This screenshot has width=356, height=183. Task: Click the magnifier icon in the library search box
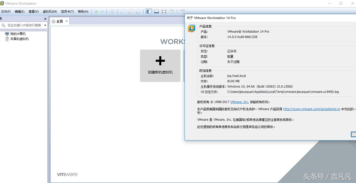point(4,25)
